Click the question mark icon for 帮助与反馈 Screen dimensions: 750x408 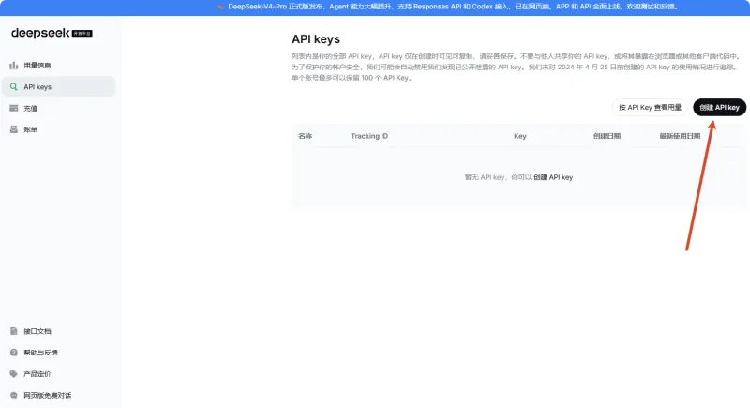(14, 353)
